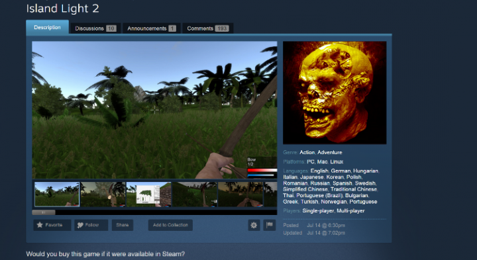The height and width of the screenshot is (260, 477).
Task: Click the Share button
Action: 123,225
